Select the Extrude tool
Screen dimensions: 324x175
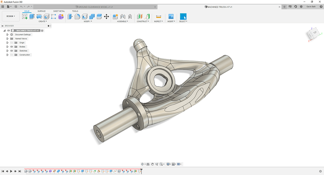tap(32, 16)
